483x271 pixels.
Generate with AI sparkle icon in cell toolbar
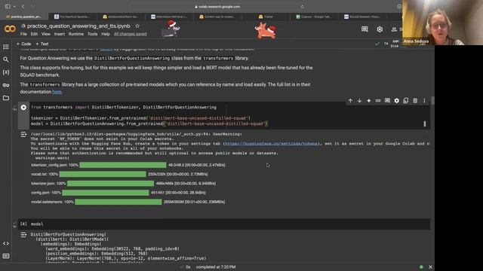[x=369, y=101]
